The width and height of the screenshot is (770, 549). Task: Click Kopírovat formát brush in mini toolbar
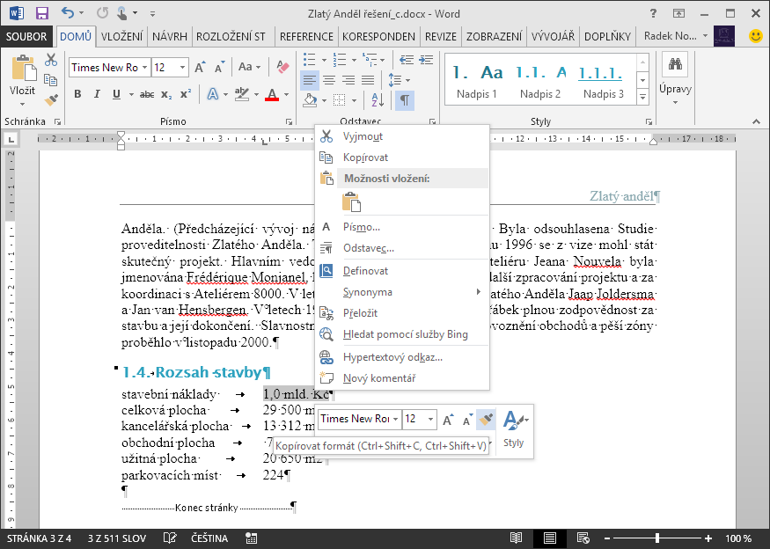click(486, 419)
